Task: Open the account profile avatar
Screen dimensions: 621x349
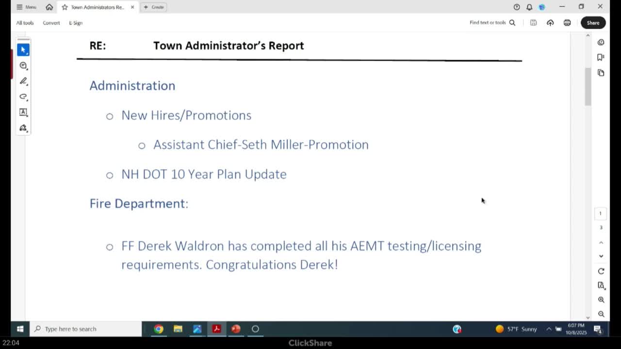Action: pyautogui.click(x=542, y=7)
